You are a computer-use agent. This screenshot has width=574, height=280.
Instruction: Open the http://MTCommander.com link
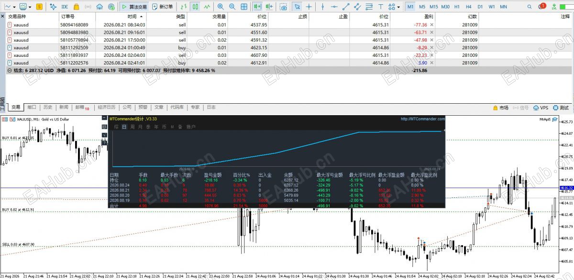pos(422,119)
